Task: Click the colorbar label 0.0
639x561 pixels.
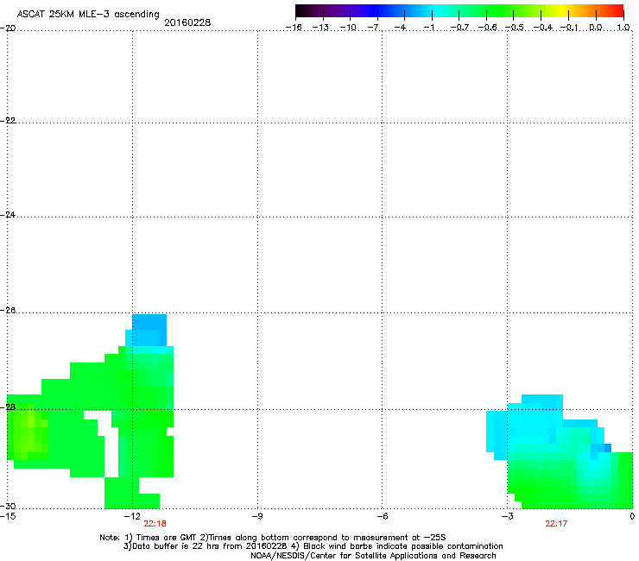Action: point(596,28)
